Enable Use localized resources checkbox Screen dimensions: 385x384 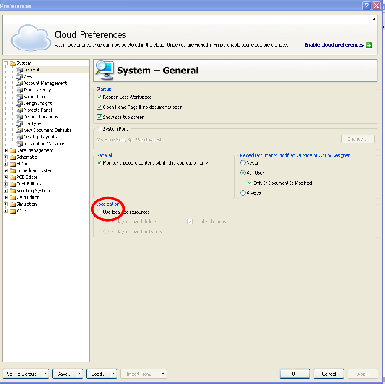(99, 212)
